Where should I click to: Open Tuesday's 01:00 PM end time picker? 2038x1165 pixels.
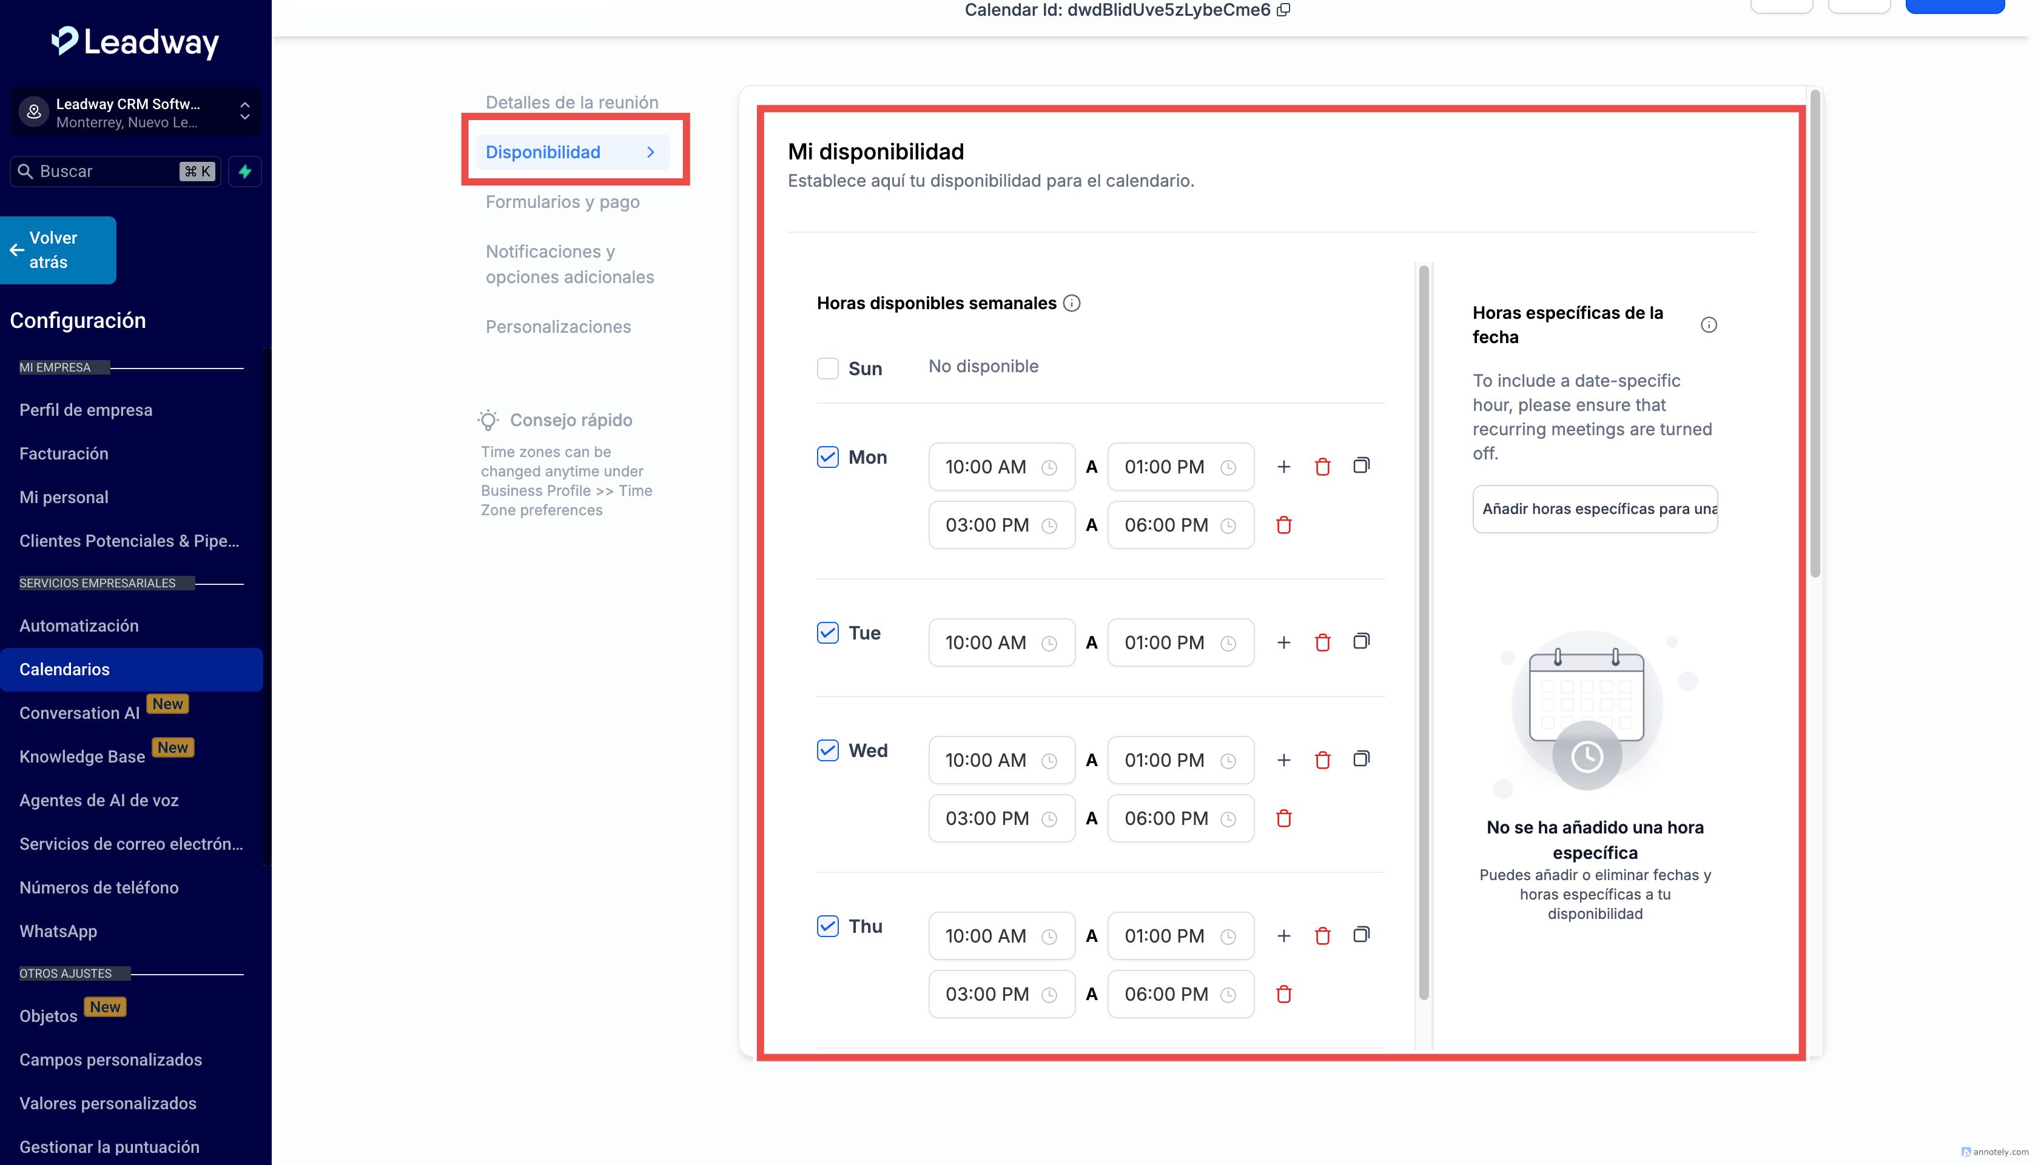coord(1180,643)
